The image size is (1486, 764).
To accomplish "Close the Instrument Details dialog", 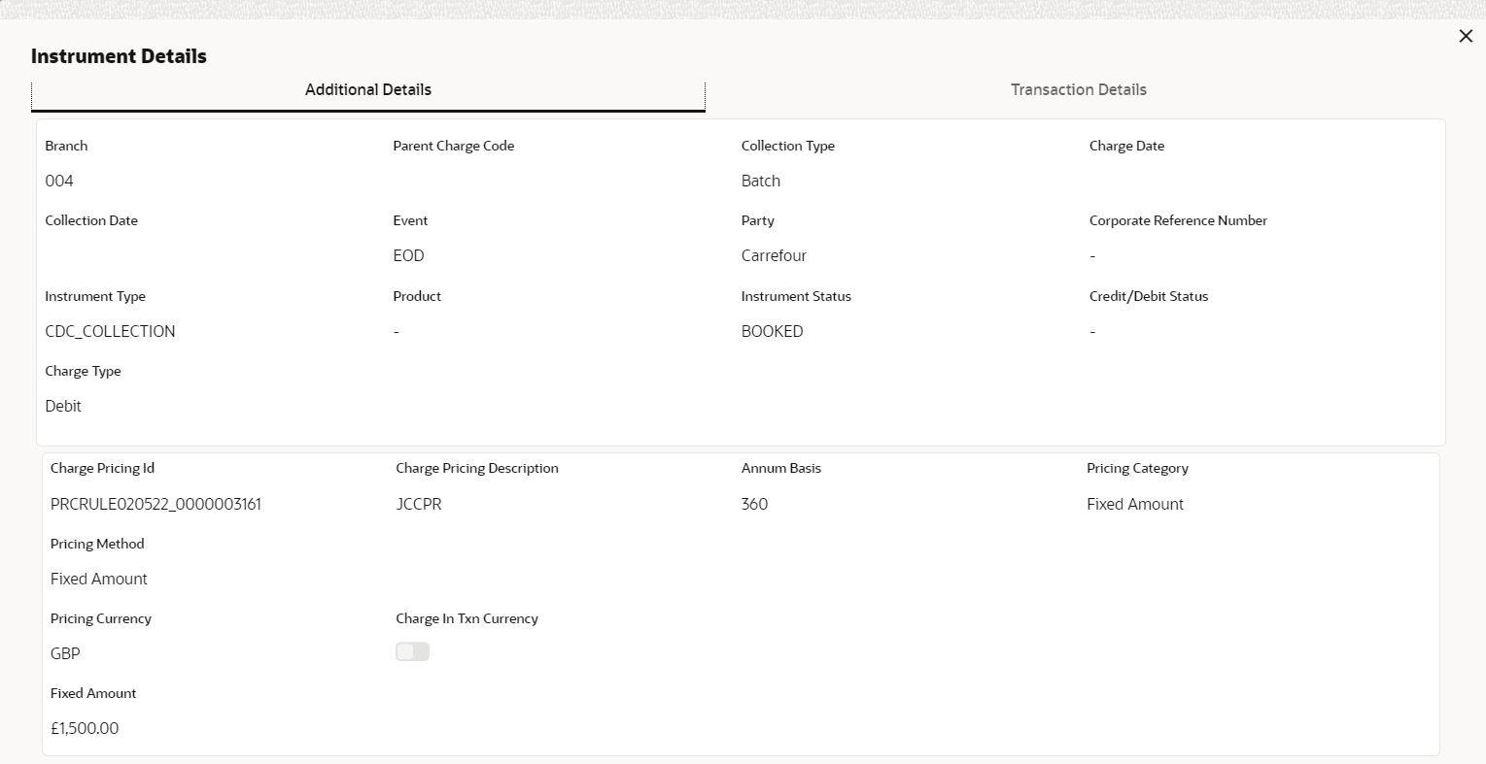I will 1466,36.
